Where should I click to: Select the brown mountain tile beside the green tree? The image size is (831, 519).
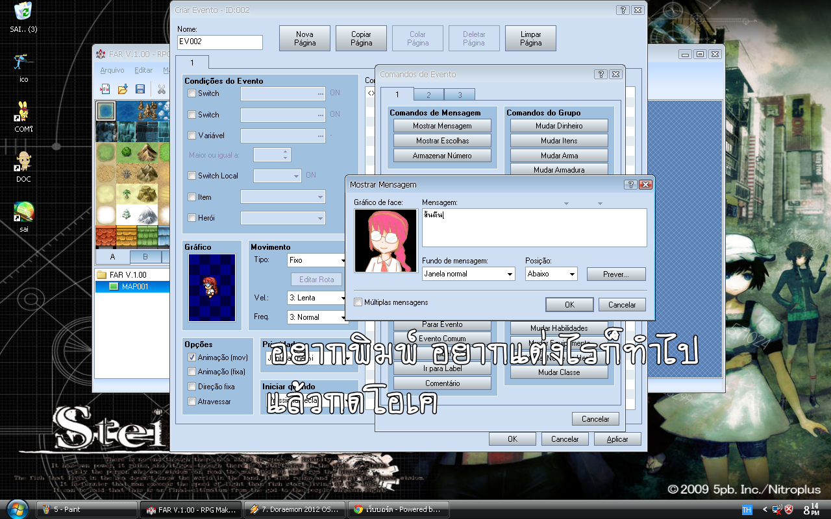(147, 152)
